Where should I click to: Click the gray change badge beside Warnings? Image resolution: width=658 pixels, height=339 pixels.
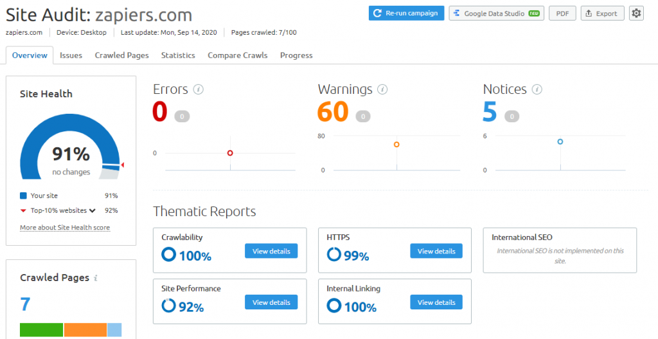(x=363, y=116)
